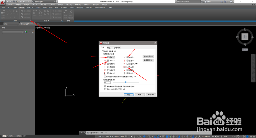Click the 确定 button
The height and width of the screenshot is (138, 256).
[129, 95]
